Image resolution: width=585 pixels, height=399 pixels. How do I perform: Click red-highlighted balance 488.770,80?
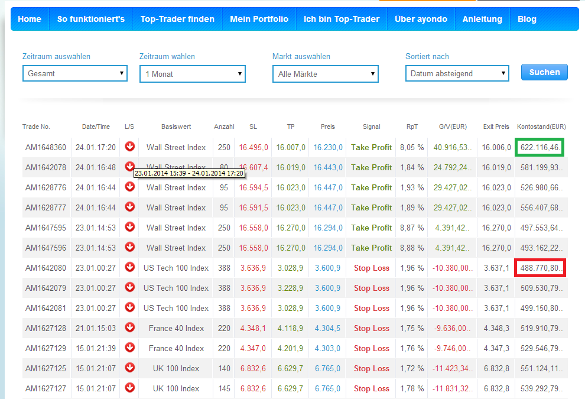point(539,268)
